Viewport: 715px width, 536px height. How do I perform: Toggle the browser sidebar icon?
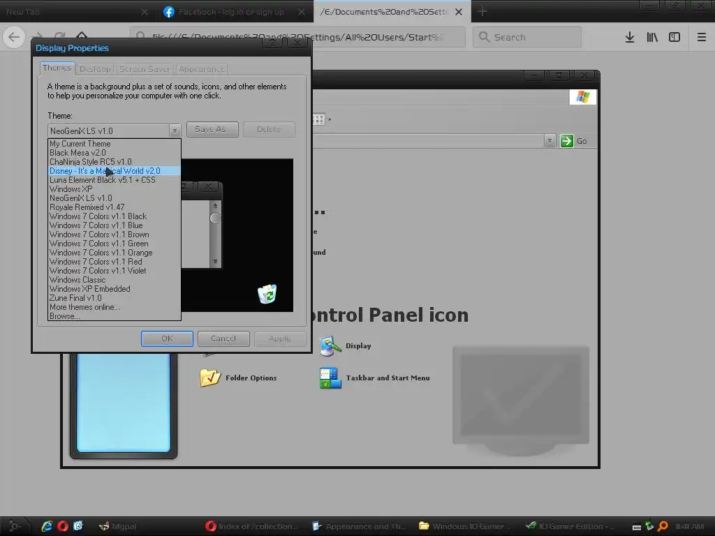coord(675,38)
